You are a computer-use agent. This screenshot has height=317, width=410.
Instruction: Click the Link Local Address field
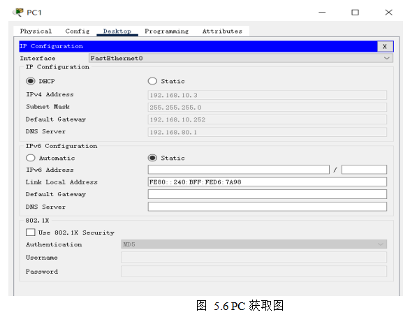tap(268, 182)
